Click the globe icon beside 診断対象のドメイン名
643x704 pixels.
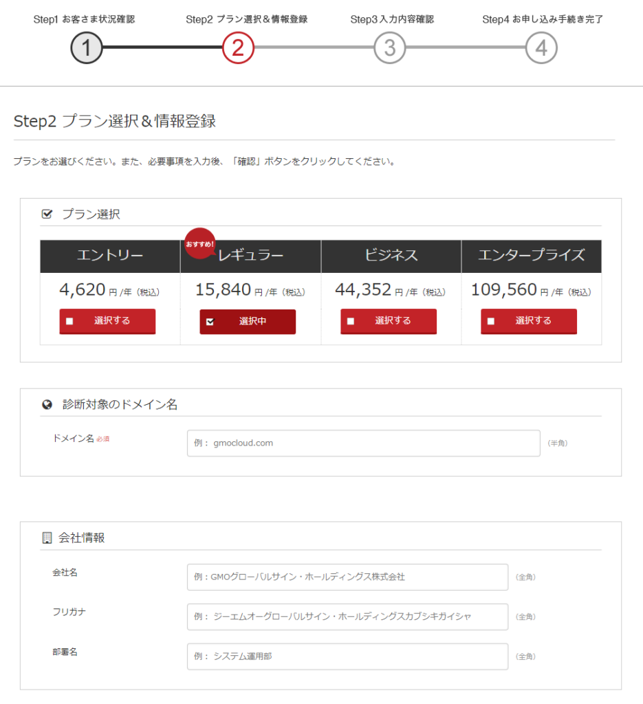point(47,405)
